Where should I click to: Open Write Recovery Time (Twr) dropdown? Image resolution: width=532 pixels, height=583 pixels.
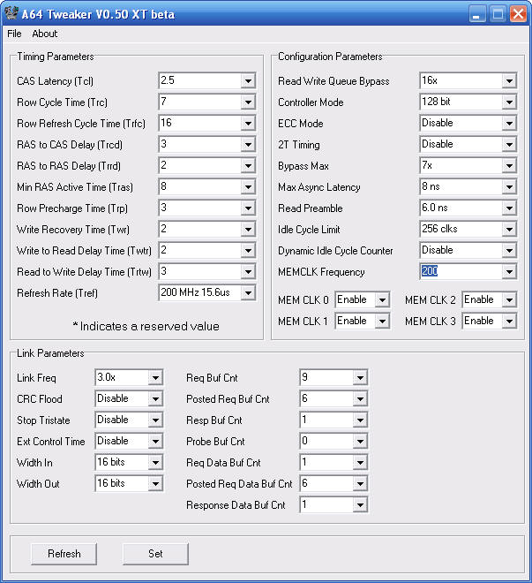[x=248, y=229]
